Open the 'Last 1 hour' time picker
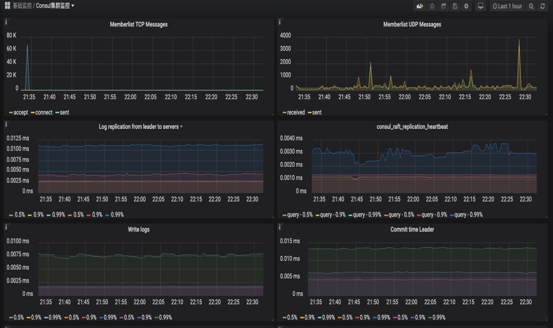Viewport: 553px width, 328px height. [x=507, y=6]
